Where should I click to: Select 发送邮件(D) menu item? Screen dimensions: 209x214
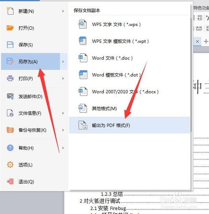point(34,96)
